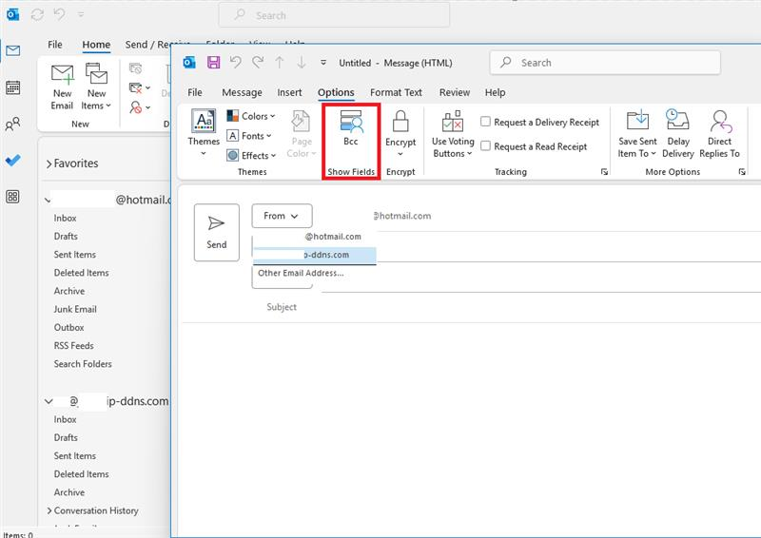Image resolution: width=761 pixels, height=538 pixels.
Task: Switch to the Format Text tab
Action: 396,92
